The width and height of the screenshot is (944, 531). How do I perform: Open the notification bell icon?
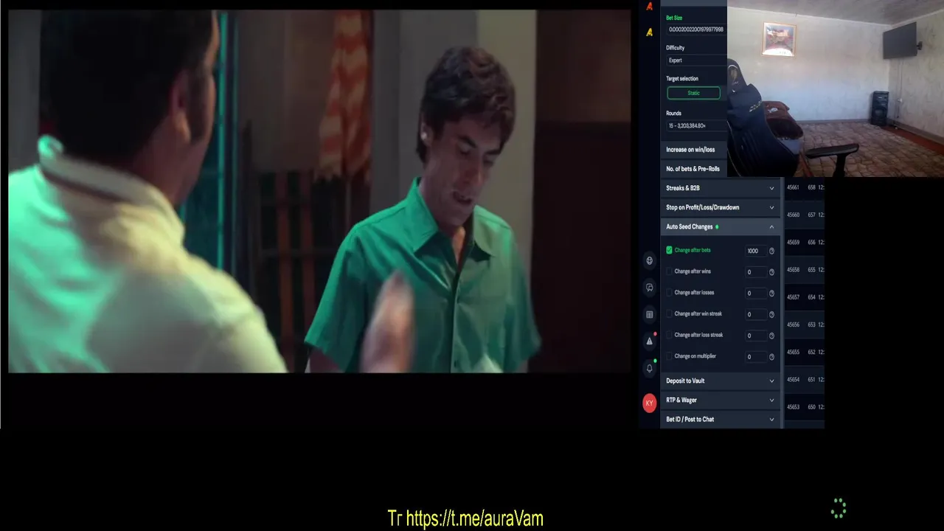tap(650, 368)
